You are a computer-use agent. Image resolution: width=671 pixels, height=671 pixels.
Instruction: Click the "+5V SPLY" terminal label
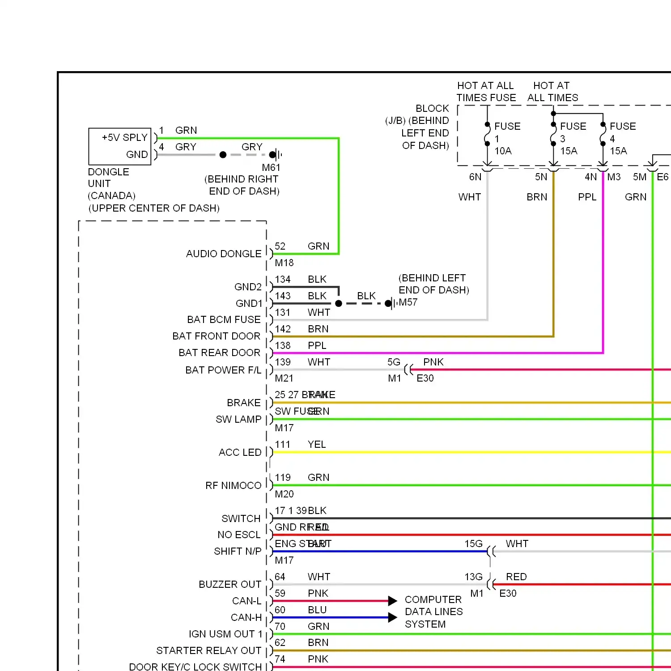pos(124,138)
